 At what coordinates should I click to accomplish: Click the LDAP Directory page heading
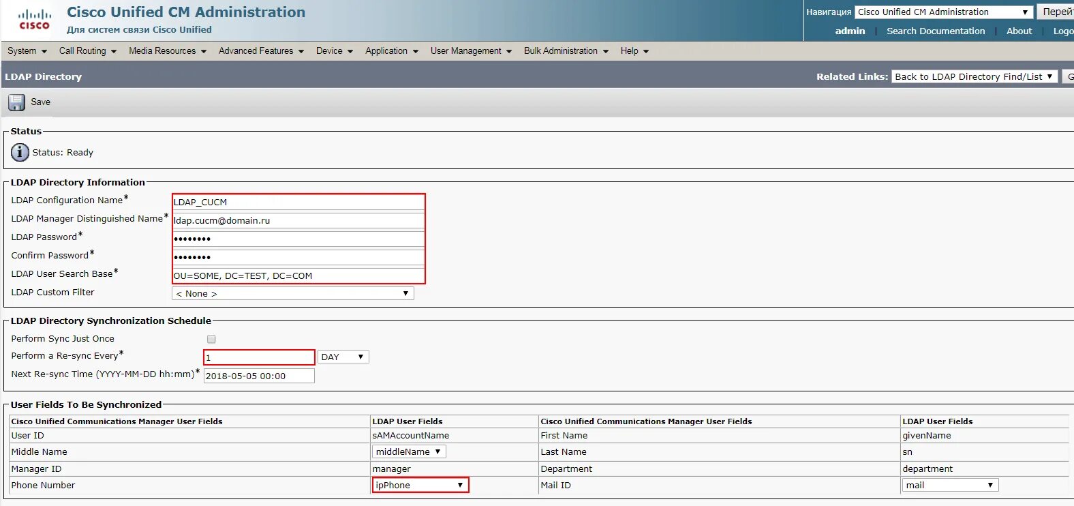(x=43, y=76)
